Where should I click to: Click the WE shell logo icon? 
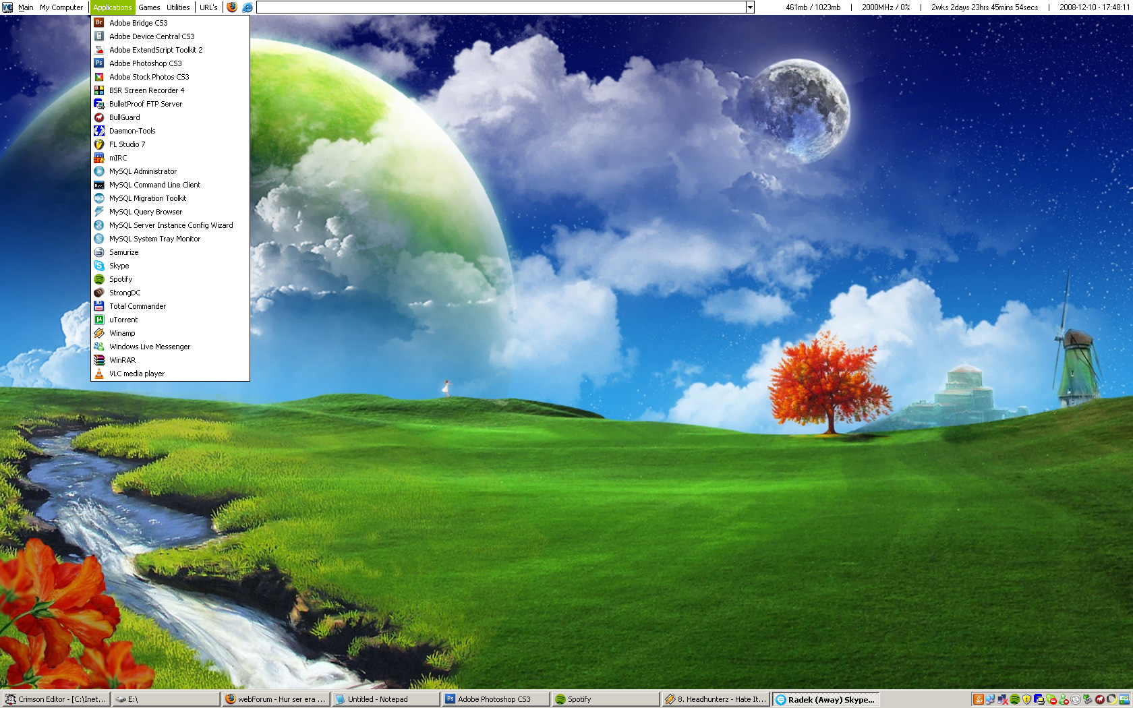[7, 7]
